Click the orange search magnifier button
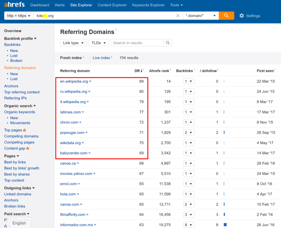This screenshot has width=281, height=228. (226, 16)
